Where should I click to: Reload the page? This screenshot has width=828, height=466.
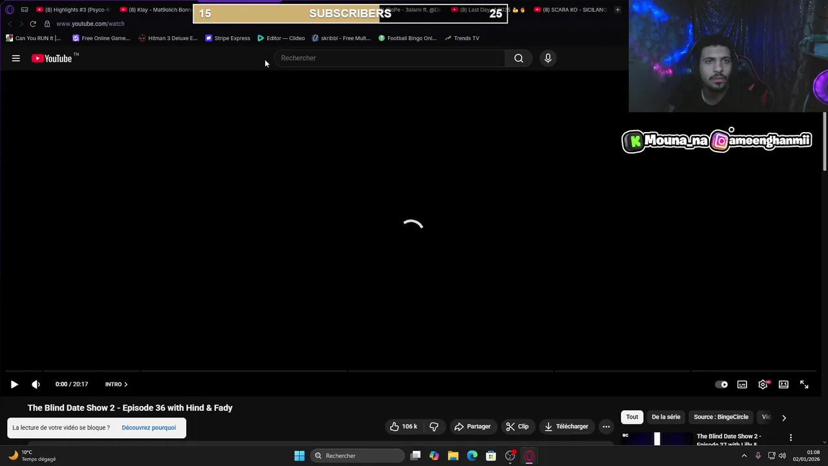pos(33,24)
